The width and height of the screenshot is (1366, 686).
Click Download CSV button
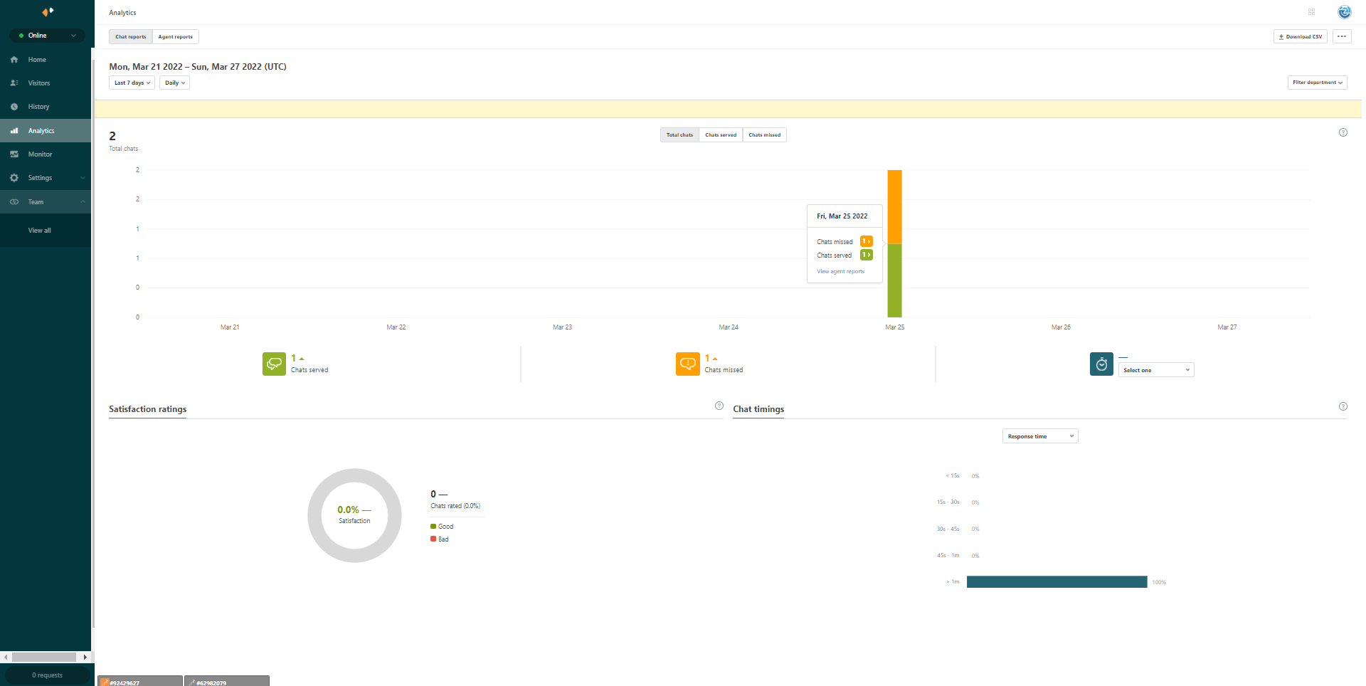tap(1300, 37)
